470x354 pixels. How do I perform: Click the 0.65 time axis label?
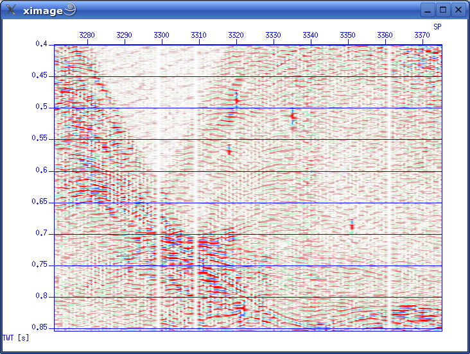(40, 202)
